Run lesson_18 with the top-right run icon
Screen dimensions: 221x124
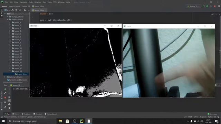click(203, 6)
